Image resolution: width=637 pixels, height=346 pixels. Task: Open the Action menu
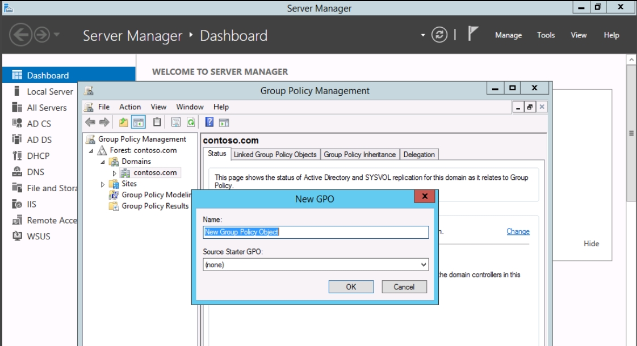pos(130,107)
